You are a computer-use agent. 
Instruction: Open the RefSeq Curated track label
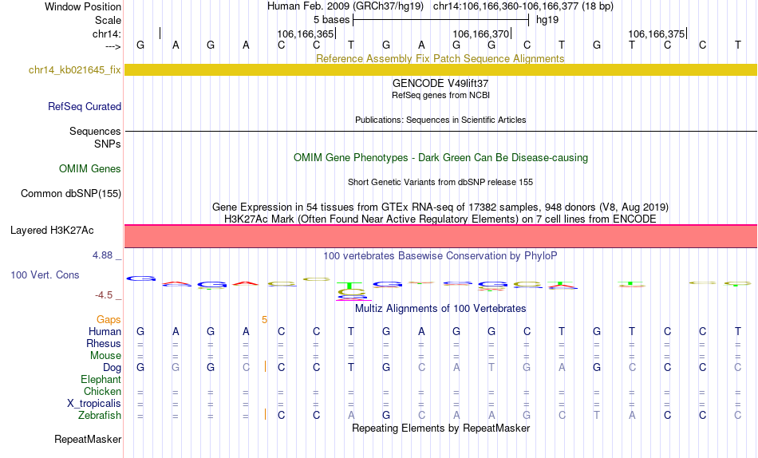click(x=84, y=106)
